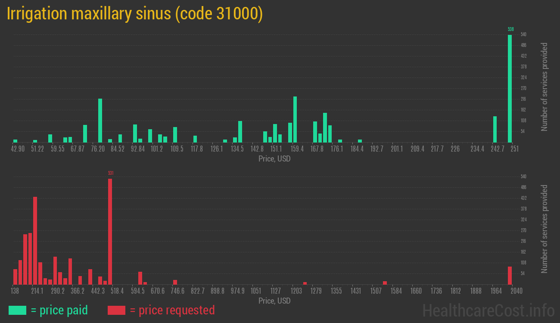Click the '= price paid' legend text
This screenshot has height=323, width=560.
click(x=59, y=310)
